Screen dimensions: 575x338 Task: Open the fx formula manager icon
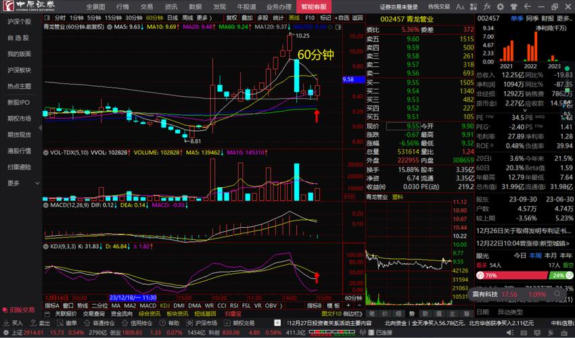click(487, 7)
